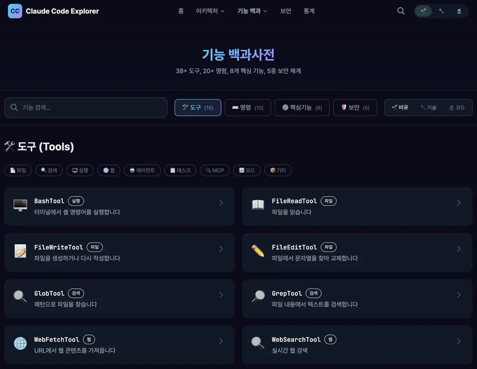Click the text 실시간 웹 검색
This screenshot has width=477, height=369.
pyautogui.click(x=289, y=350)
